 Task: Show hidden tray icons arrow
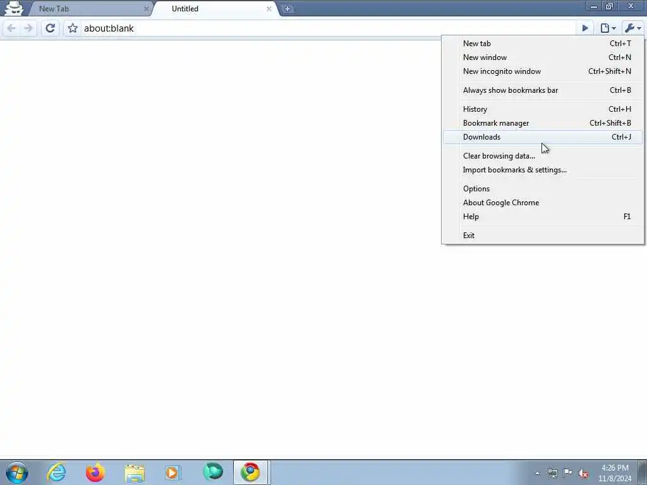537,474
